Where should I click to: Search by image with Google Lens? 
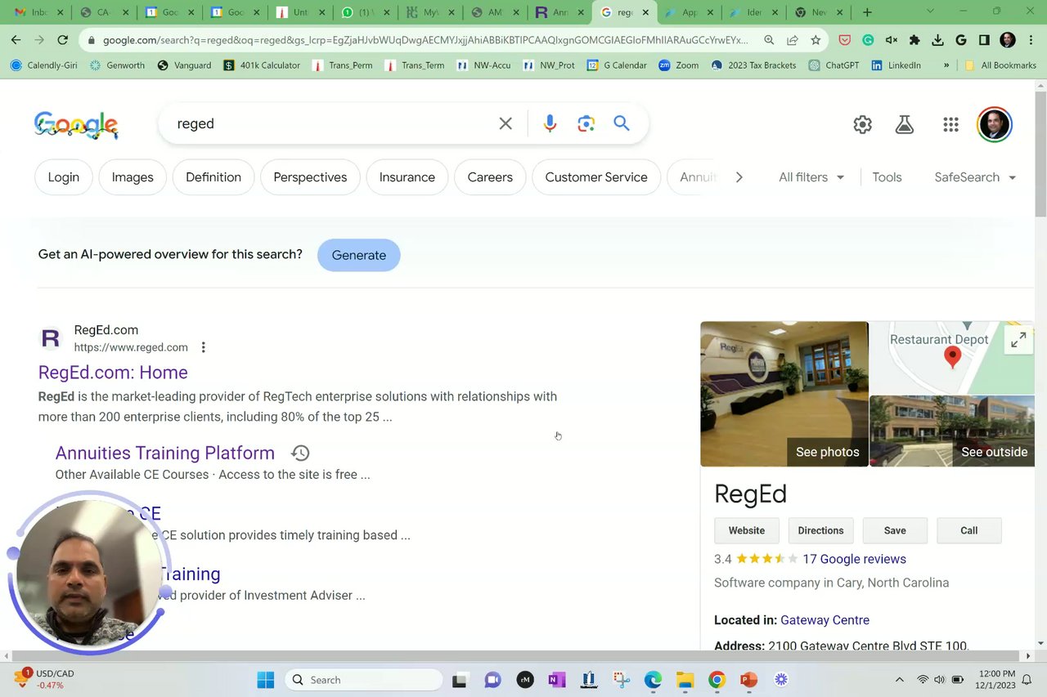(586, 123)
